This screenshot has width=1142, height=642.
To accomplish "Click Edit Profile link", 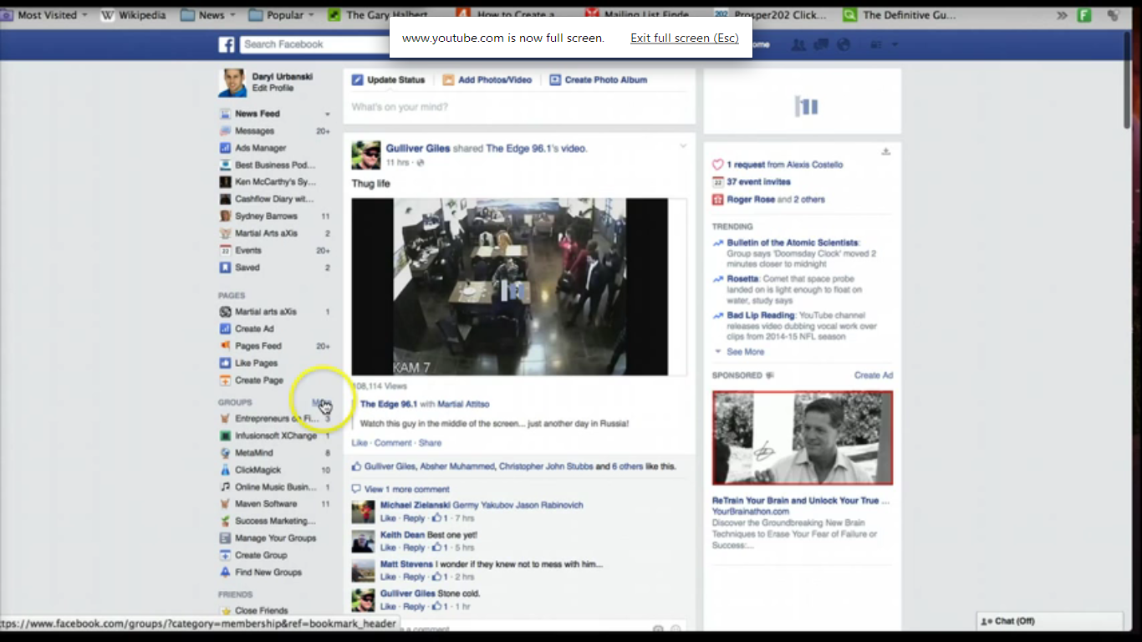I will [x=273, y=88].
